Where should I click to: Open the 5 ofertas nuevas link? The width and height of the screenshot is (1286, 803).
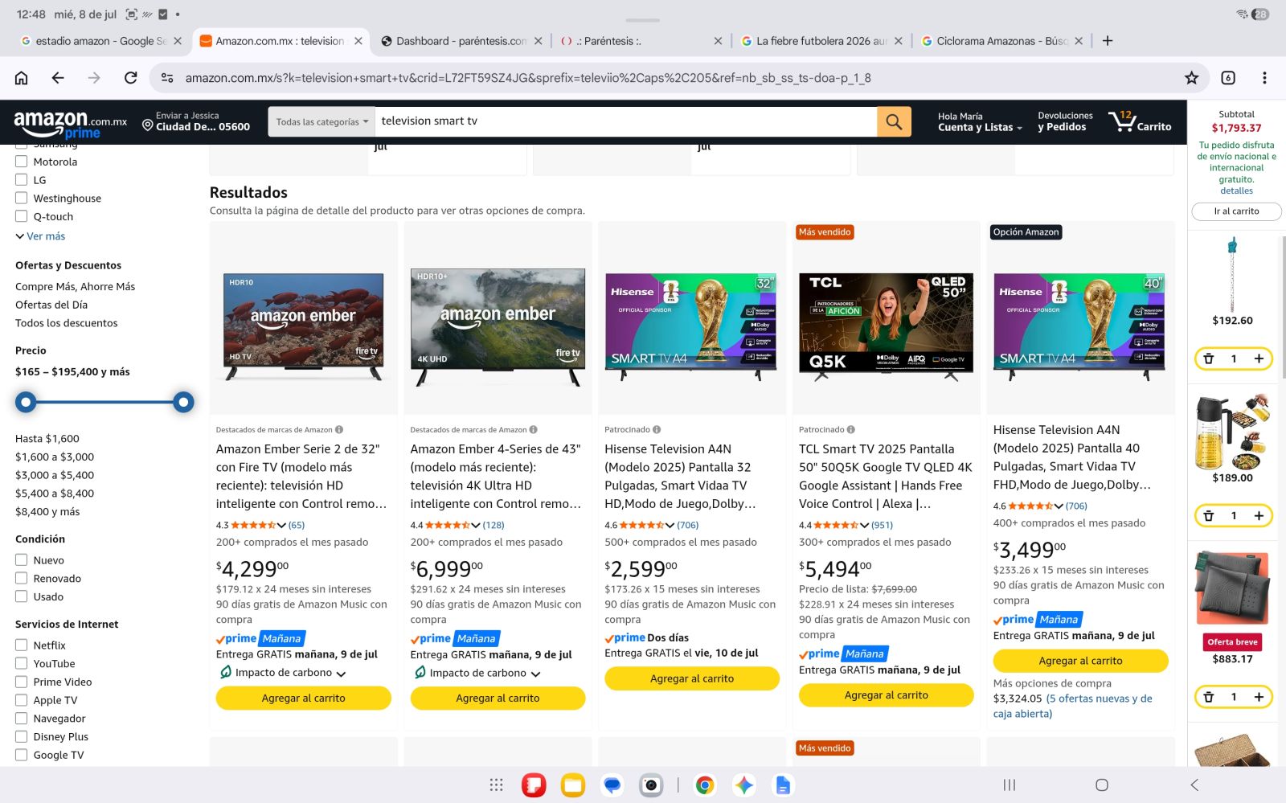click(1073, 706)
